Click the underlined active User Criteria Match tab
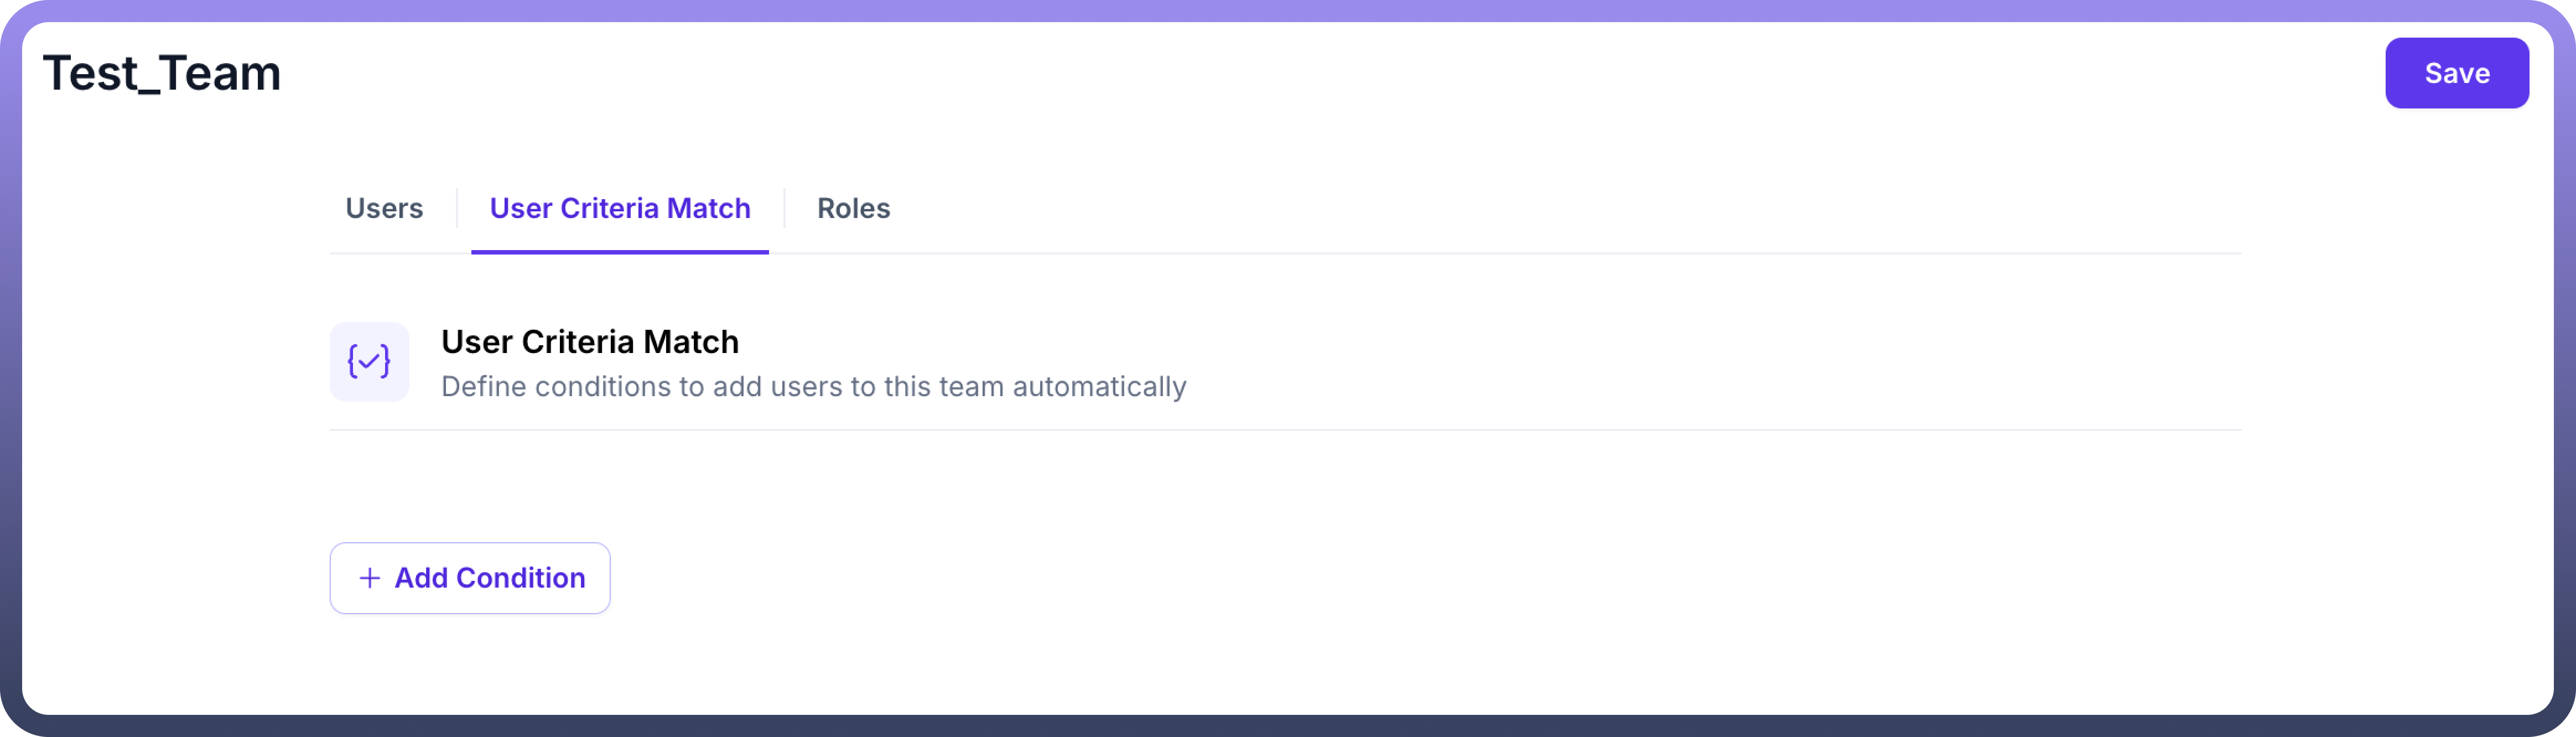The width and height of the screenshot is (2576, 737). pyautogui.click(x=619, y=208)
